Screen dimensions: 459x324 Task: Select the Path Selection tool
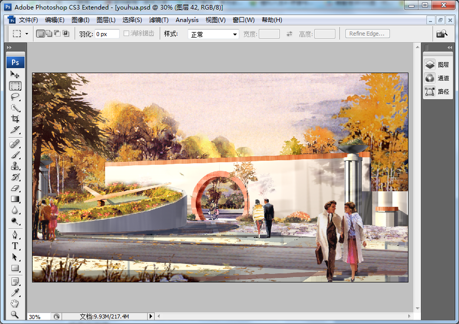[15, 257]
